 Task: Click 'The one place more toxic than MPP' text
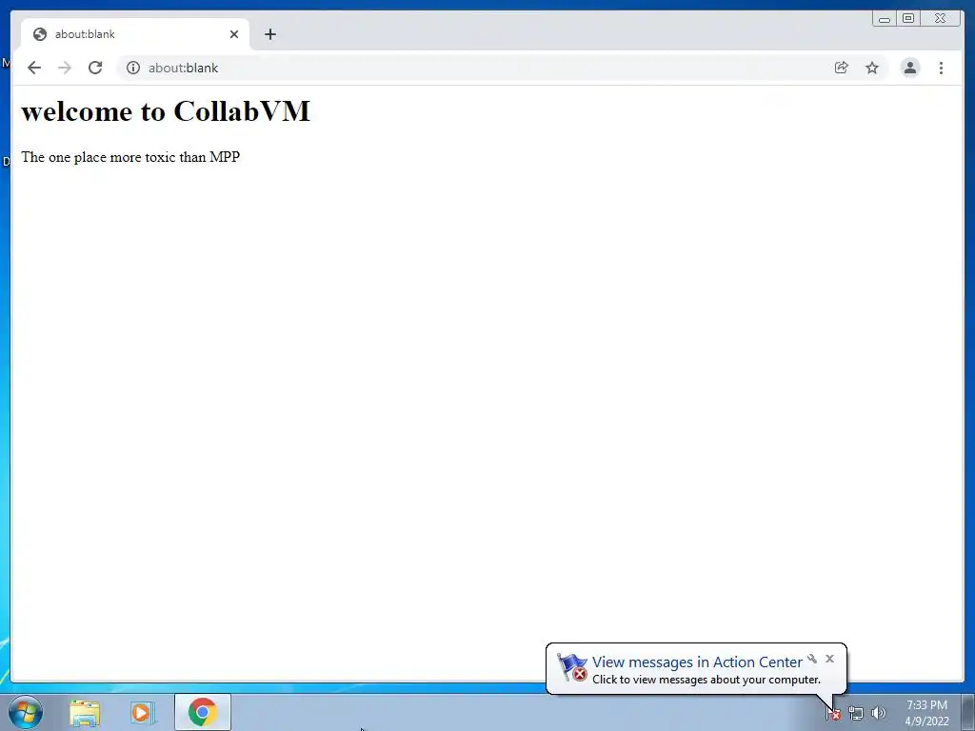click(130, 157)
